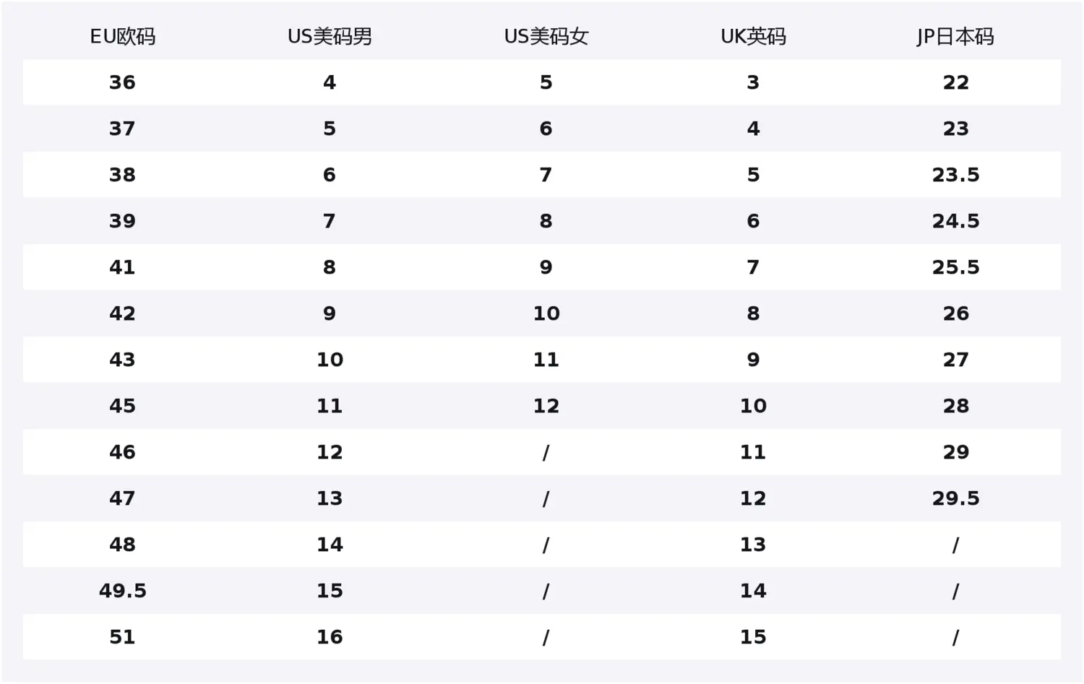Viewport: 1084px width, 684px height.
Task: Select EU size 36 cell
Action: pyautogui.click(x=122, y=82)
